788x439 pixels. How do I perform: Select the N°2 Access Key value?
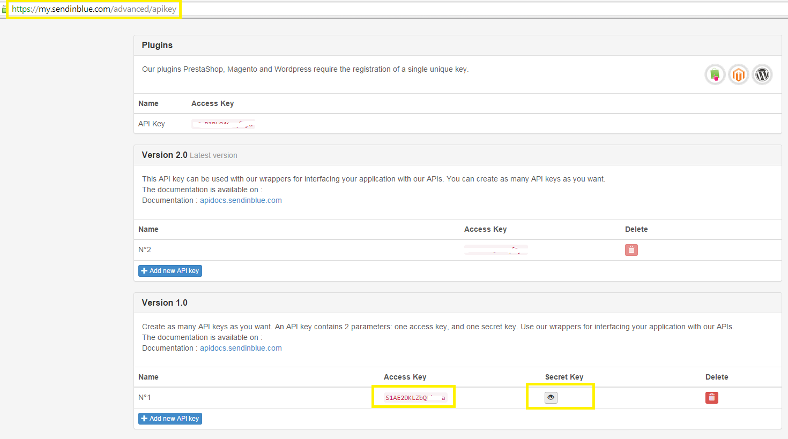point(496,249)
